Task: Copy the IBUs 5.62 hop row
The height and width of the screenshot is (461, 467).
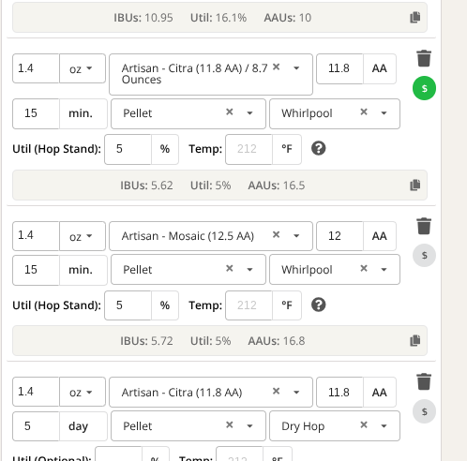Action: pos(415,186)
